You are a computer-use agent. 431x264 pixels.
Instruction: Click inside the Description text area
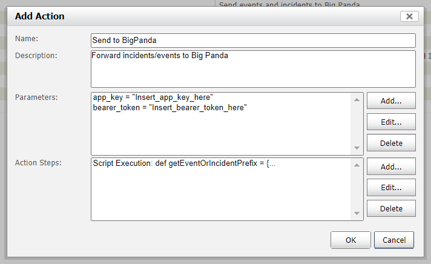[x=253, y=69]
